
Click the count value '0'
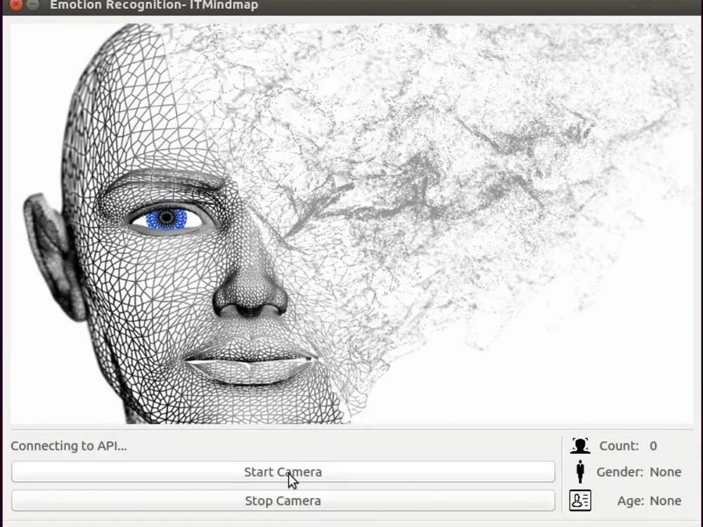653,446
